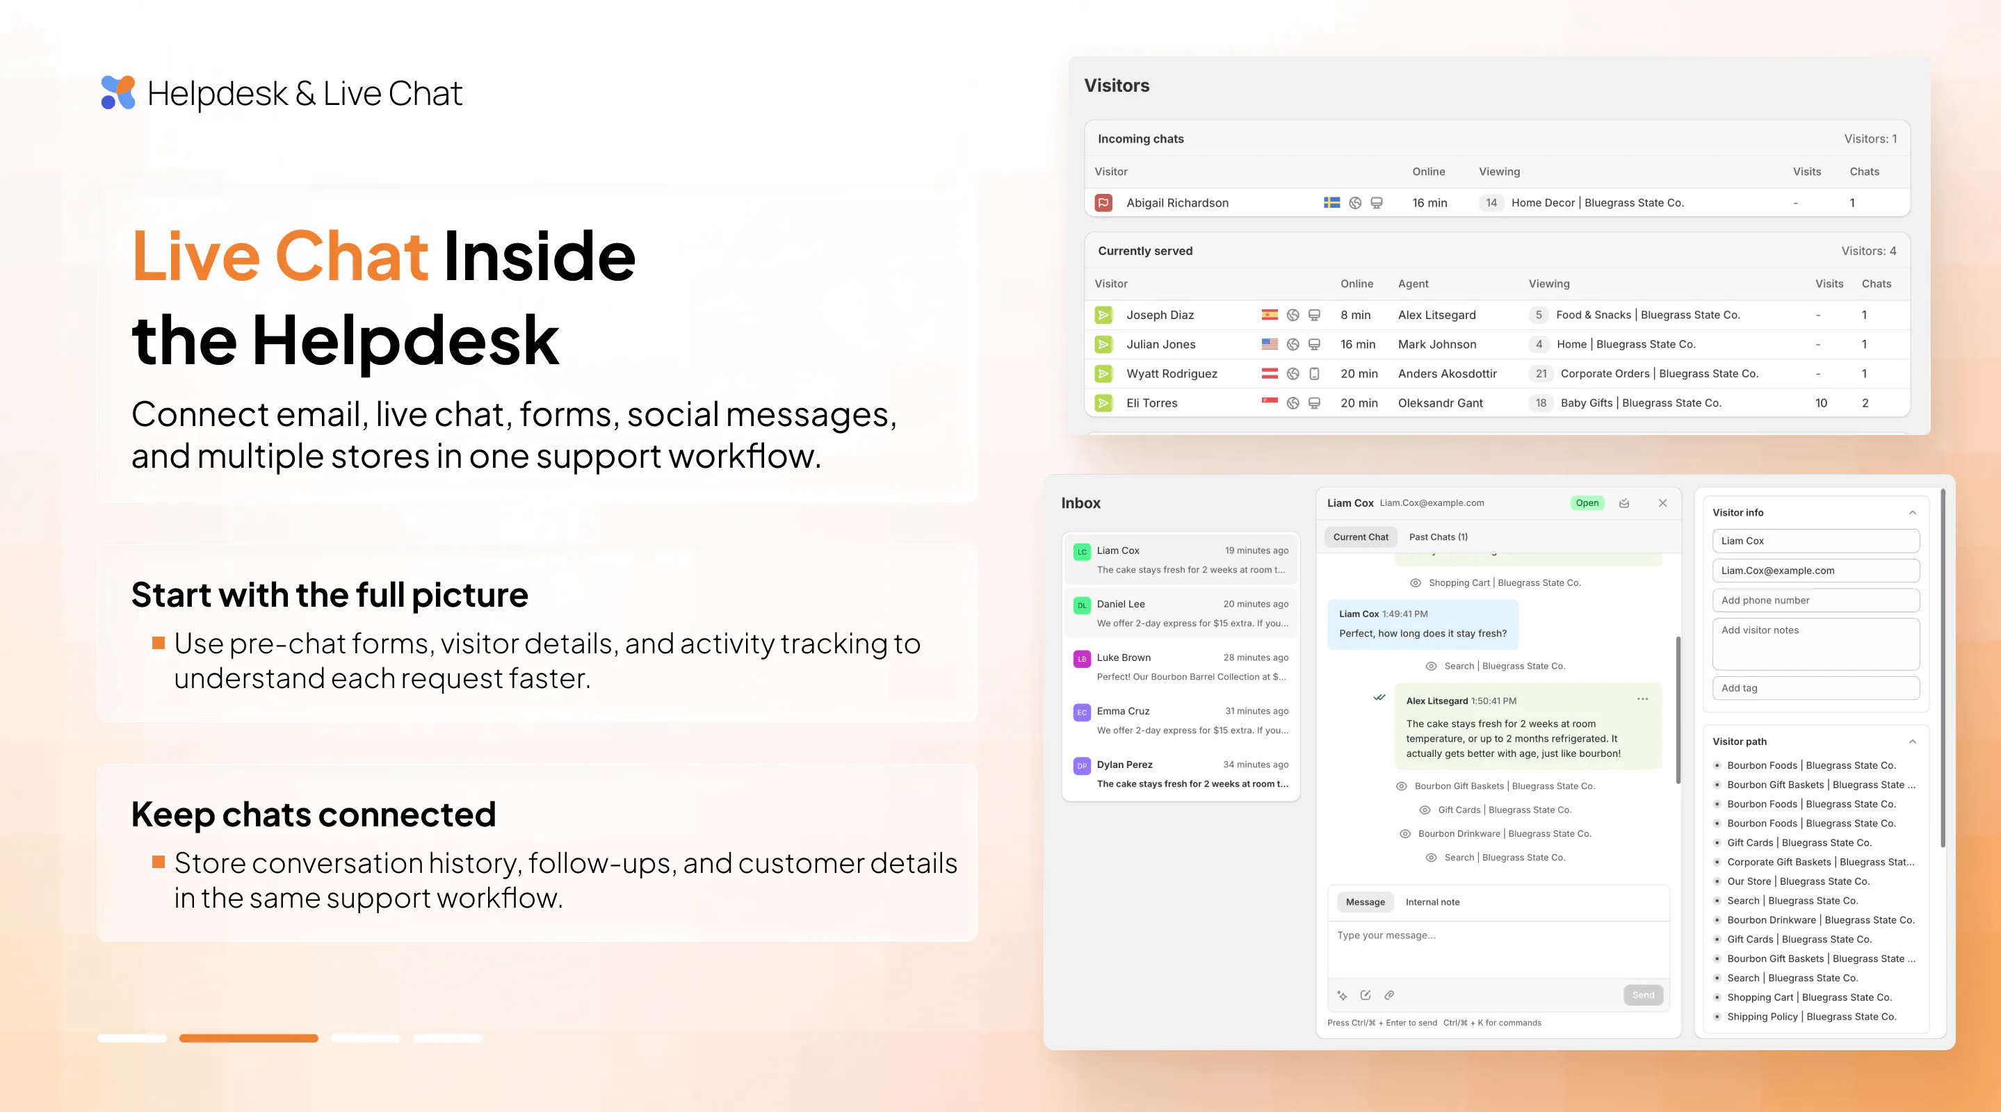The width and height of the screenshot is (2001, 1112).
Task: Switch to the Internal note tab
Action: [1432, 901]
